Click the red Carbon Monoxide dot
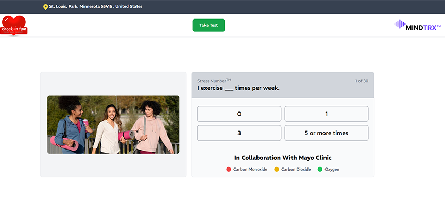This screenshot has height=224, width=445. [x=229, y=170]
